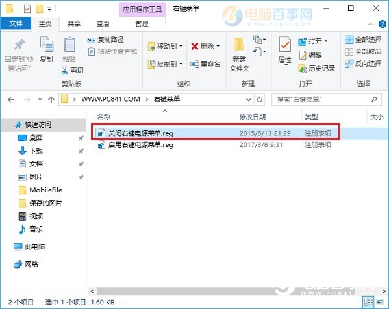The width and height of the screenshot is (389, 309).
Task: Open 音乐 in navigation pane
Action: tap(36, 229)
